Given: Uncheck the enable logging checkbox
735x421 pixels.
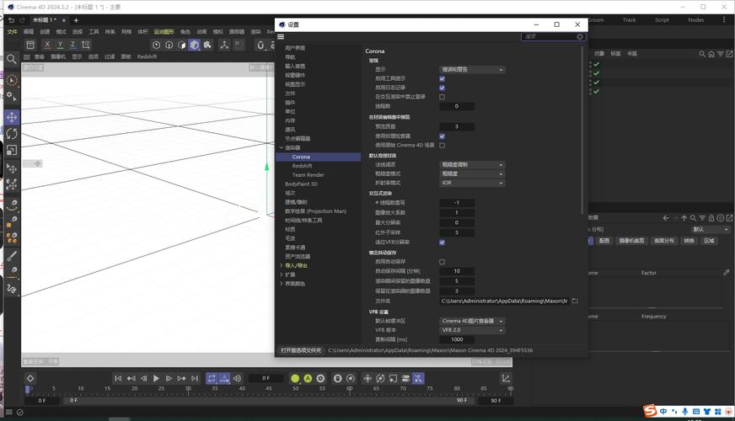Looking at the screenshot, I should click(x=442, y=88).
